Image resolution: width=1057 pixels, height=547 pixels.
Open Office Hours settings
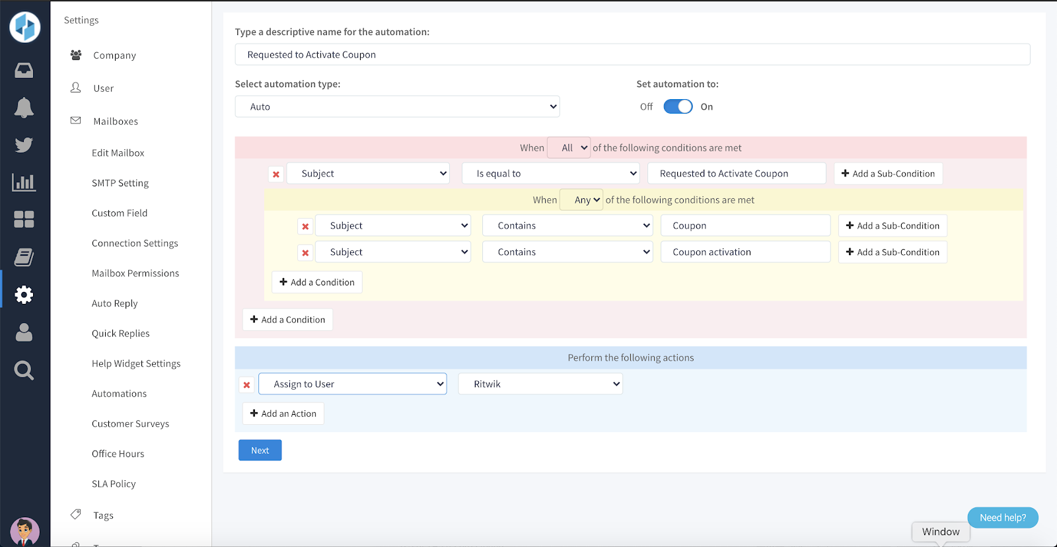(x=118, y=454)
